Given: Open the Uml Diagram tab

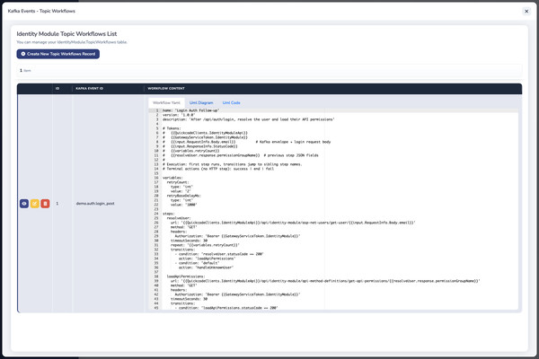Looking at the screenshot, I should click(x=201, y=102).
